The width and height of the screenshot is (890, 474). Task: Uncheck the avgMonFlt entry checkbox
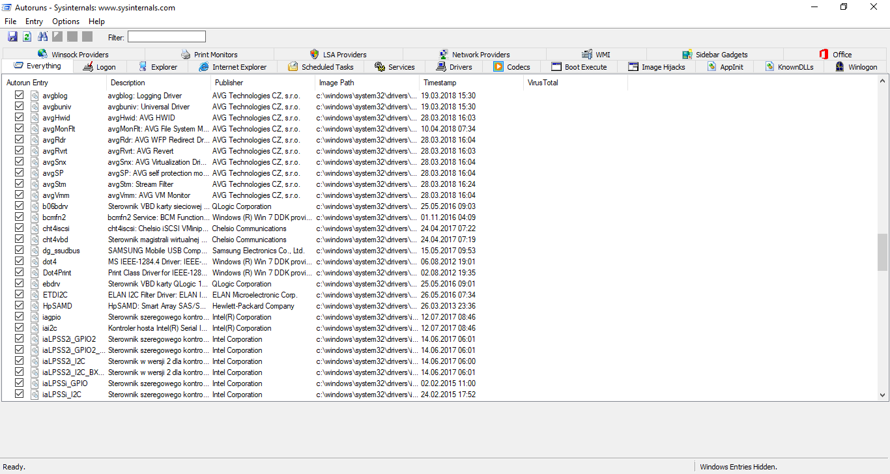(x=19, y=128)
